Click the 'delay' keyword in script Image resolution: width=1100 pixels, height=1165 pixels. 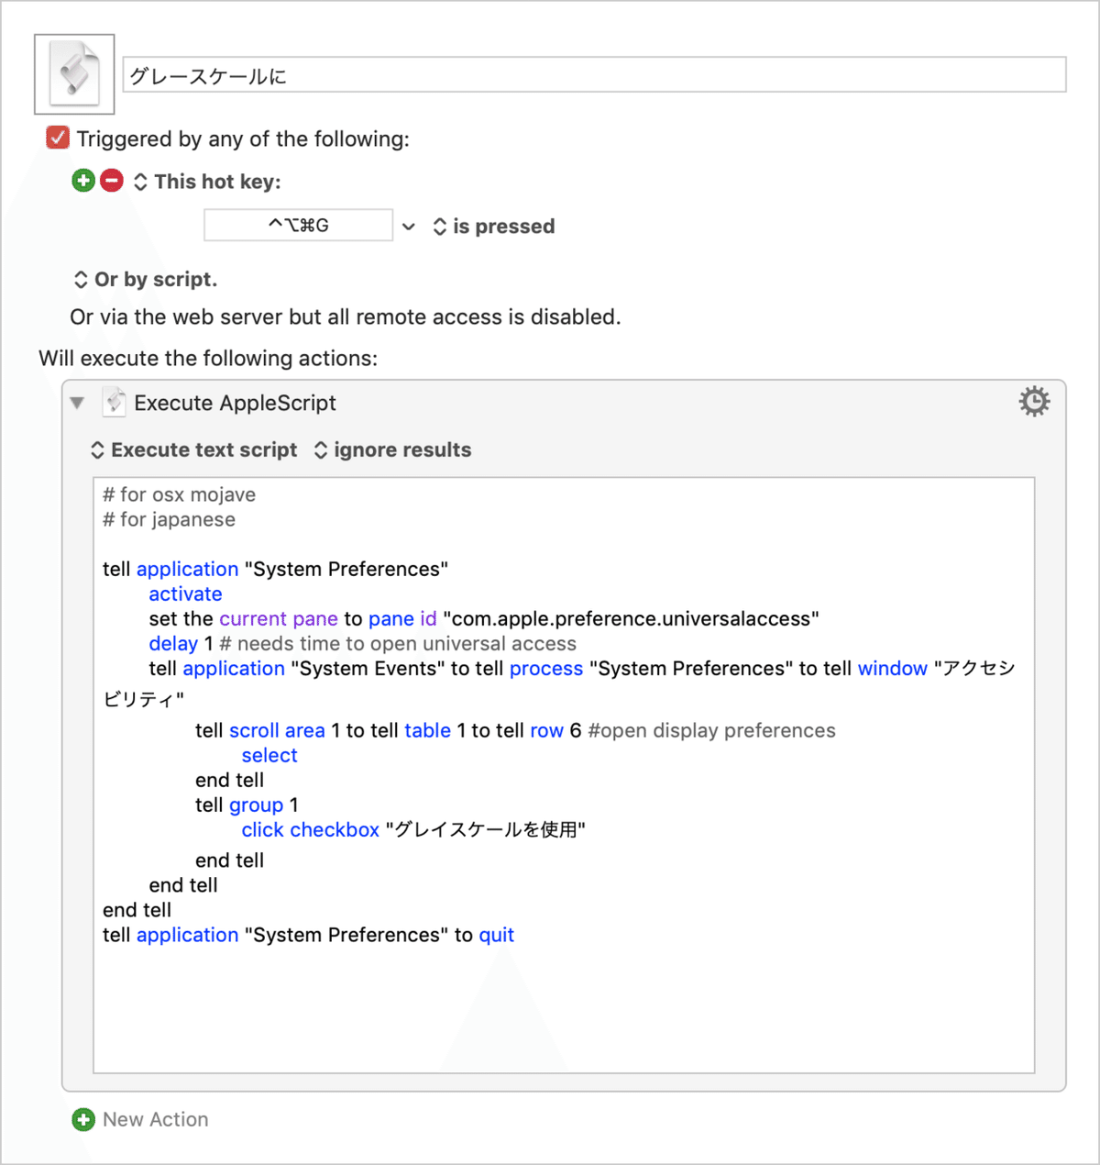point(173,644)
